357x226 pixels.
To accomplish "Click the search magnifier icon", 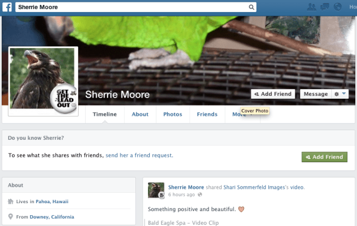I will pyautogui.click(x=251, y=7).
